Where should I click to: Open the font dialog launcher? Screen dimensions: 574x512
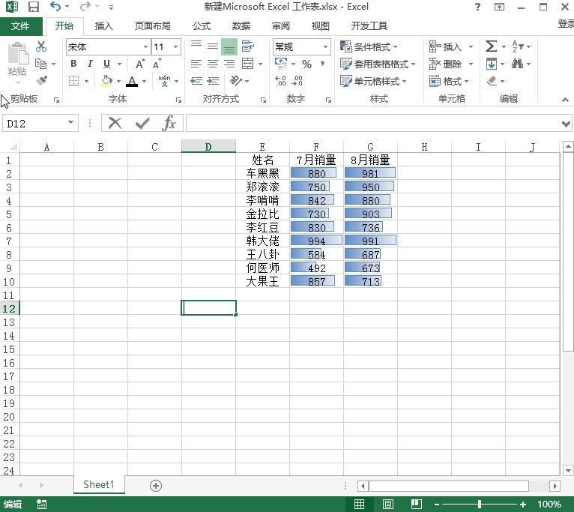coord(178,100)
